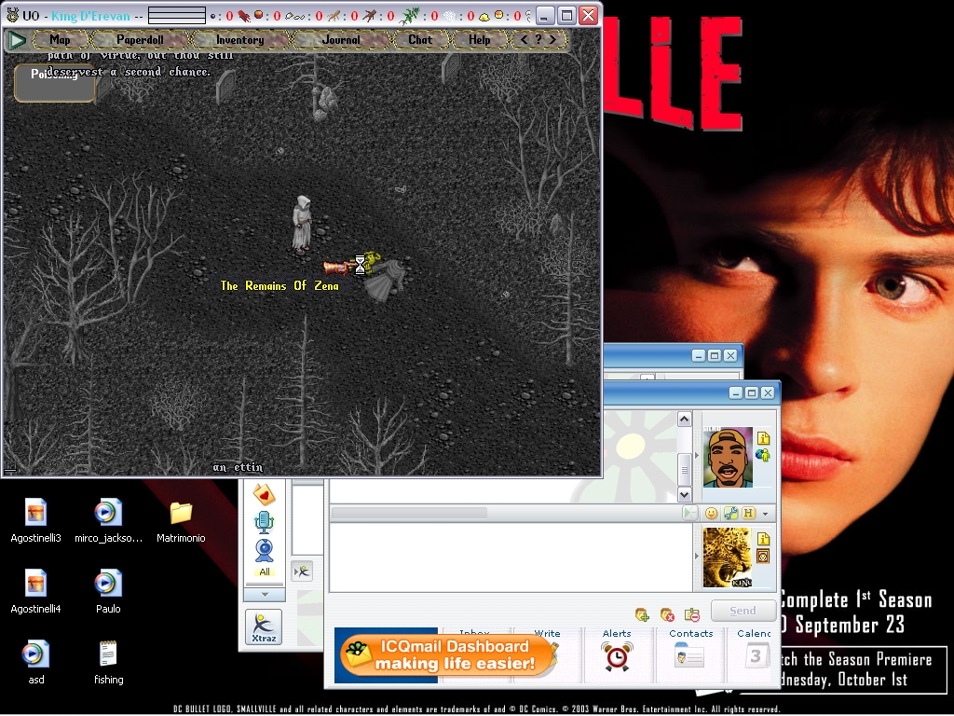Click the Xtraz button in ICQ

coord(264,627)
